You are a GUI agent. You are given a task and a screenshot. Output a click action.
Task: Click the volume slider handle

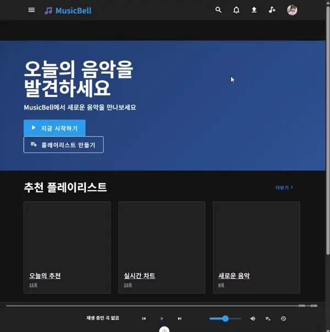point(226,318)
